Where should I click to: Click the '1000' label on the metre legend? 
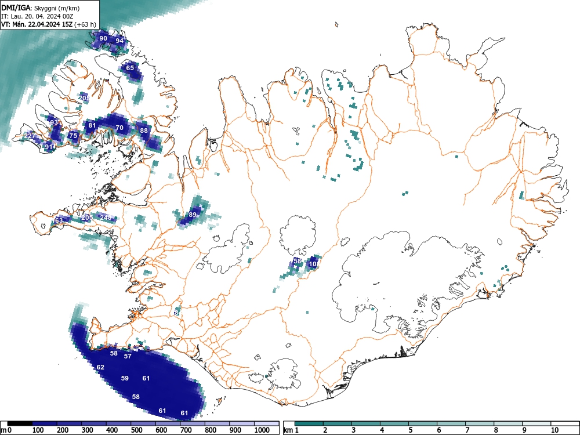[262, 430]
